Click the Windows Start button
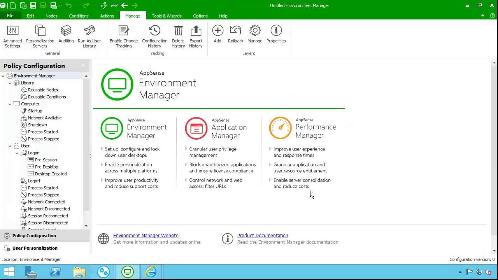498x280 pixels. pos(9,272)
